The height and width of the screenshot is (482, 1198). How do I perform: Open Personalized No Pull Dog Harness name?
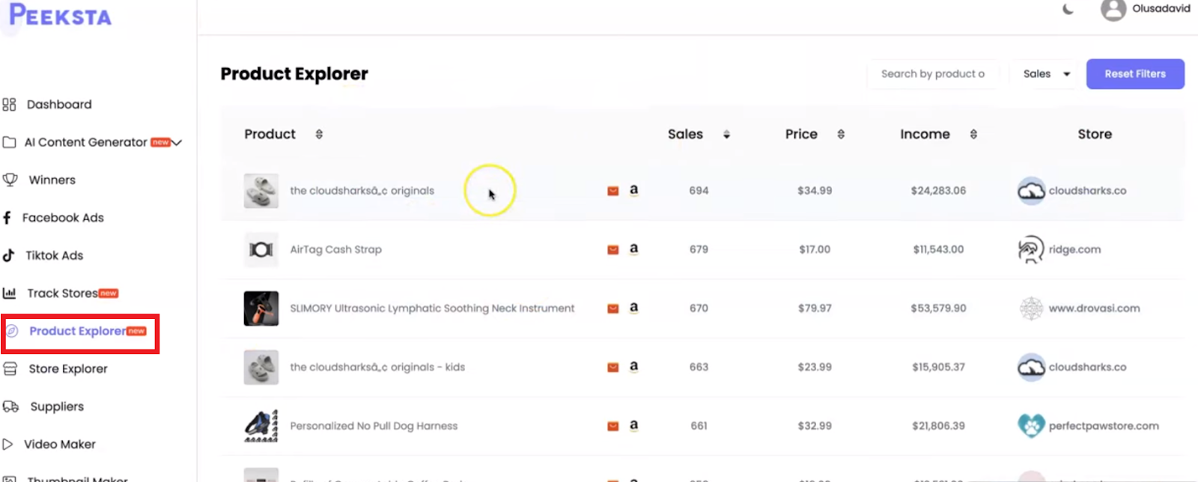click(374, 426)
